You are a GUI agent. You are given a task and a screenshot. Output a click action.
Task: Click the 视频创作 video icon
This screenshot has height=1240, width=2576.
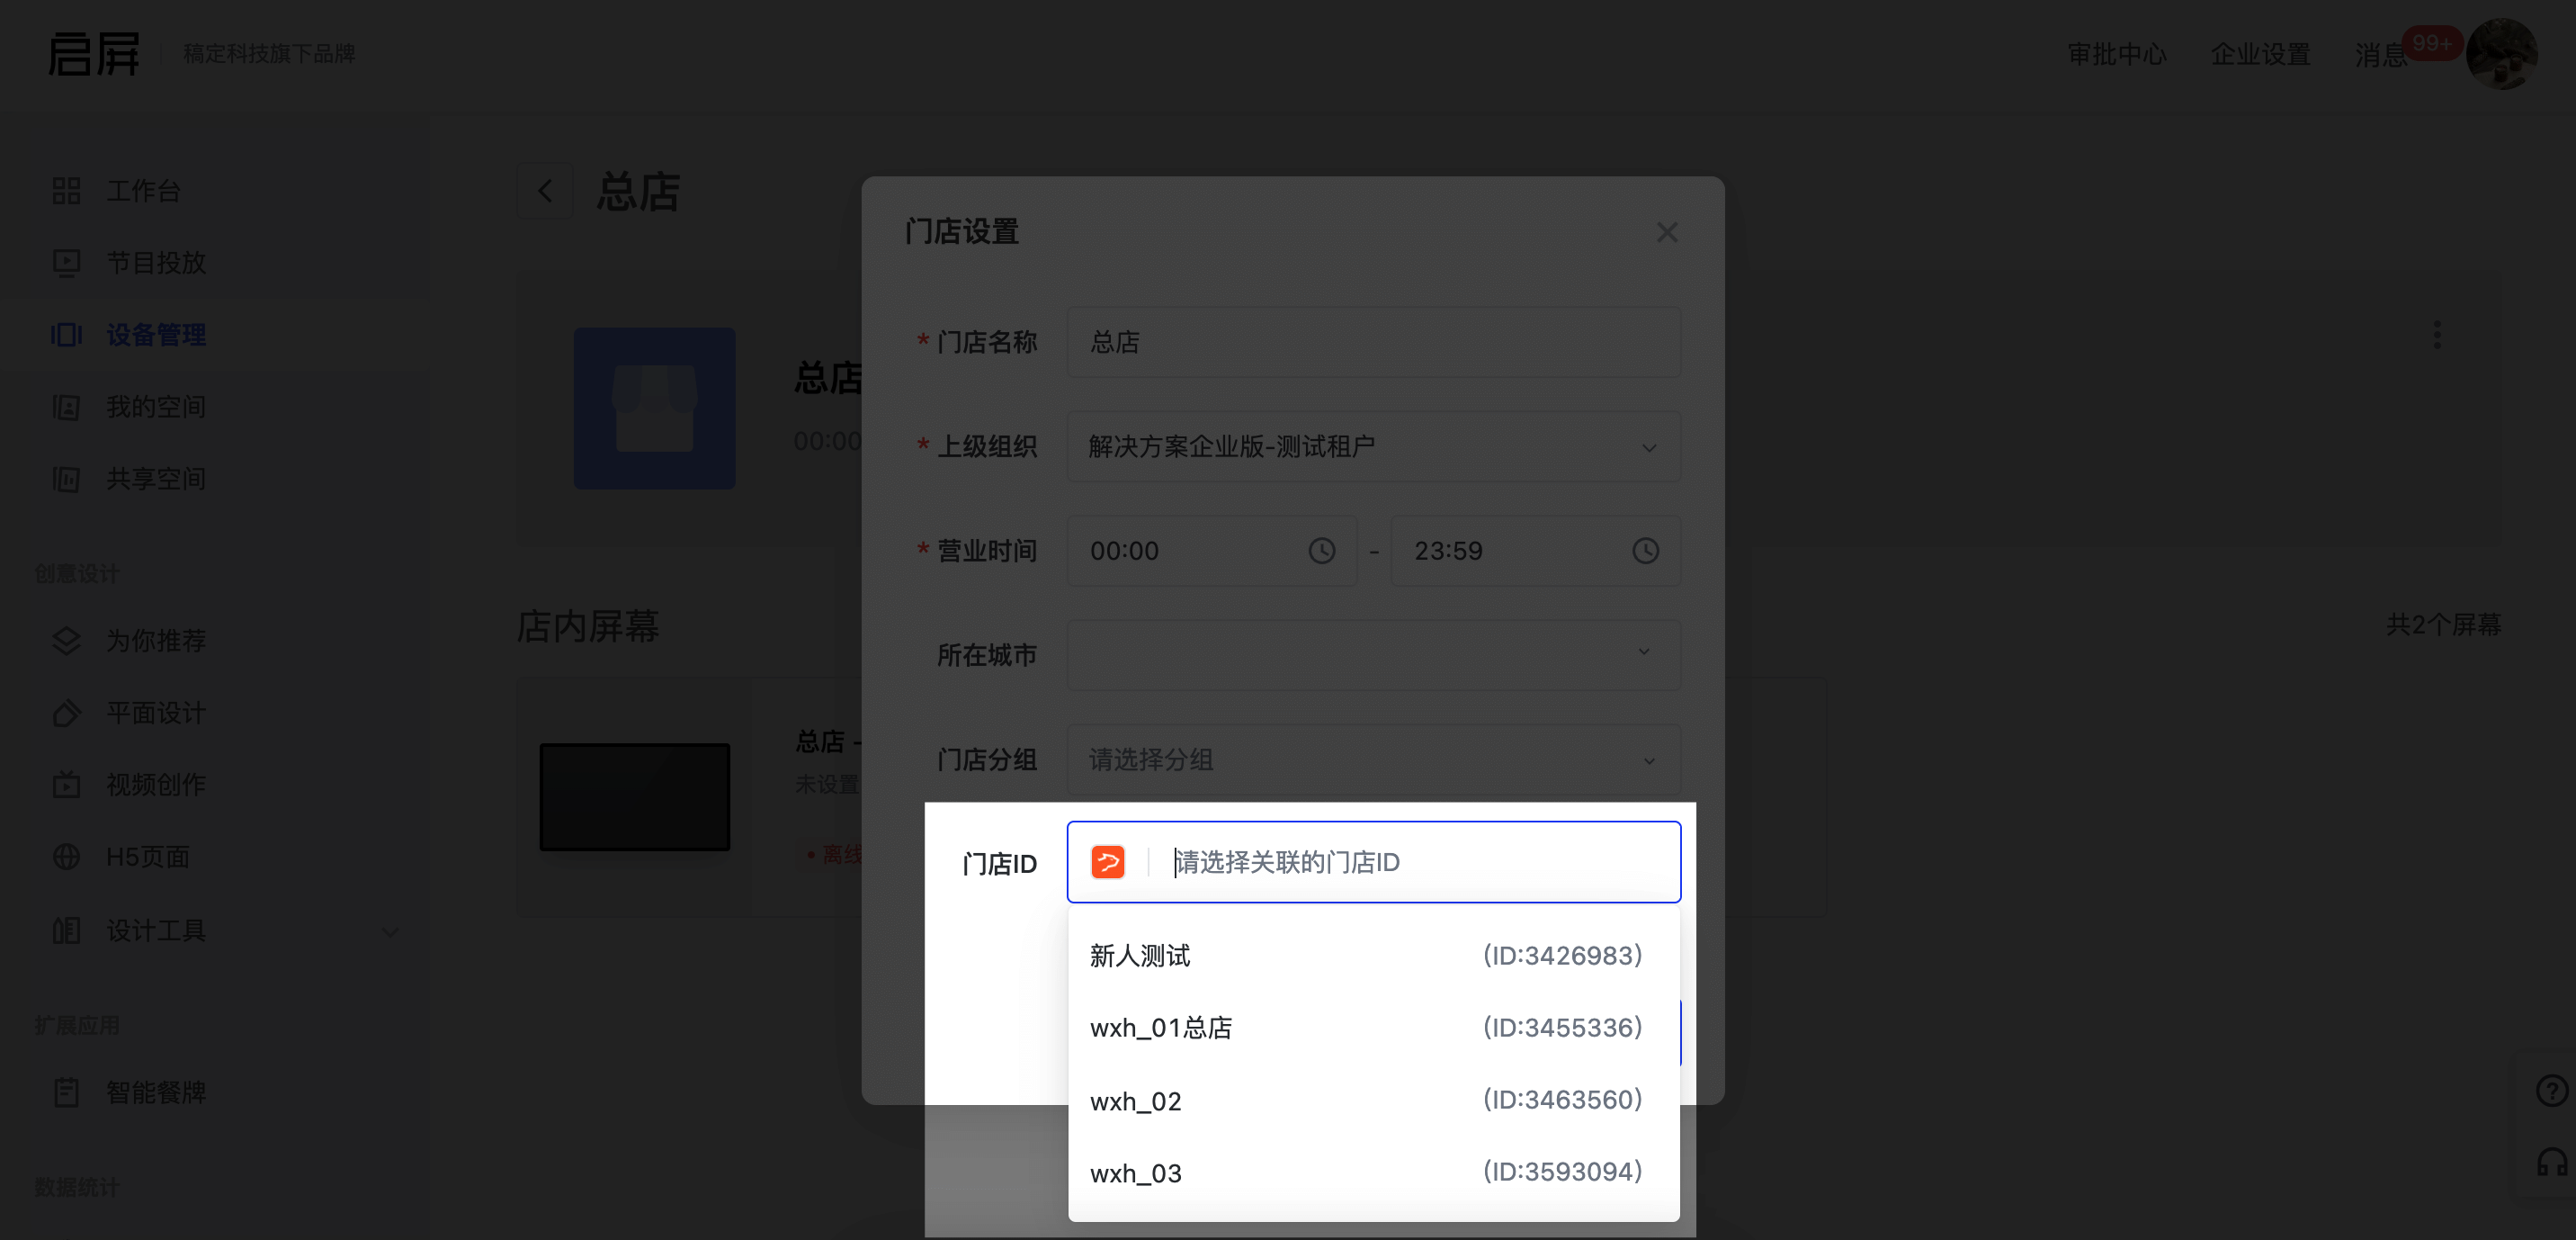66,786
